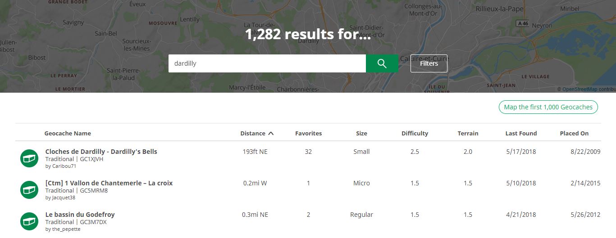
Task: Sort results by Last Found column
Action: (521, 133)
